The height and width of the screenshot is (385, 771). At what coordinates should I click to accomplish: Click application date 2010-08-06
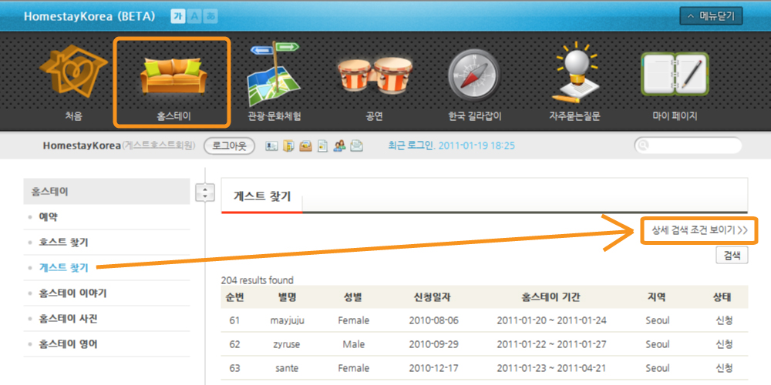pos(433,320)
